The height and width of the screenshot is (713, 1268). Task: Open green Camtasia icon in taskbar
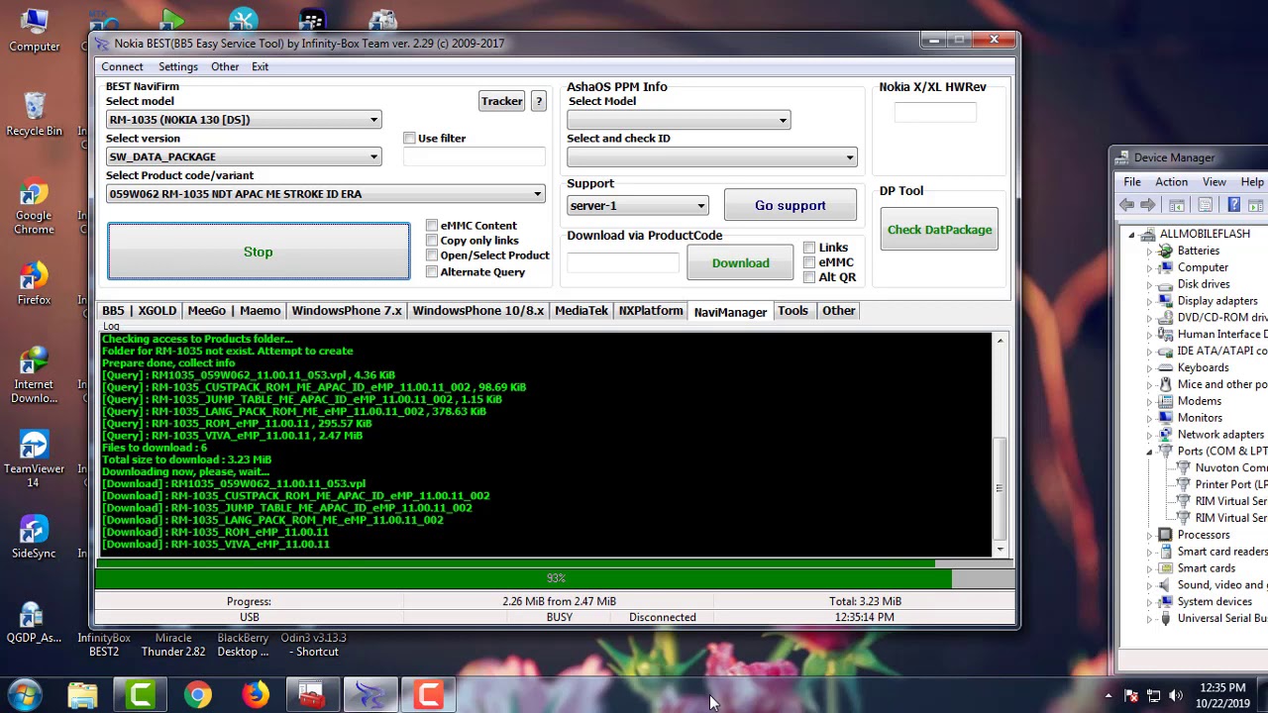tap(141, 695)
